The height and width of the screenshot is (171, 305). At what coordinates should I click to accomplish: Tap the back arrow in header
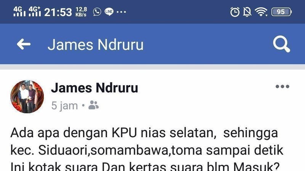(24, 44)
